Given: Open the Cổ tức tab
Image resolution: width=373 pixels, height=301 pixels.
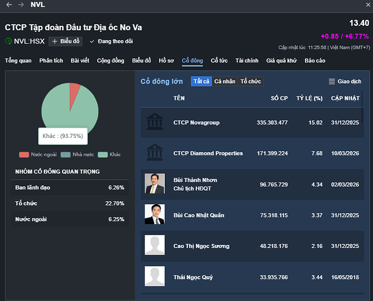Looking at the screenshot, I should click(219, 61).
